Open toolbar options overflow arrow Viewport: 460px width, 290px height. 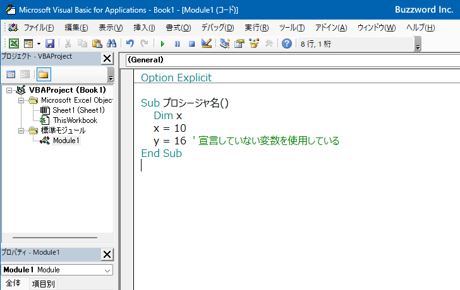(418, 44)
